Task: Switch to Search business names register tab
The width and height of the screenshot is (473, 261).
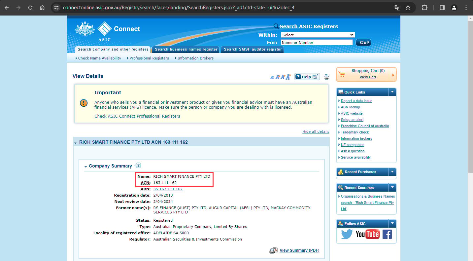Action: pyautogui.click(x=186, y=49)
